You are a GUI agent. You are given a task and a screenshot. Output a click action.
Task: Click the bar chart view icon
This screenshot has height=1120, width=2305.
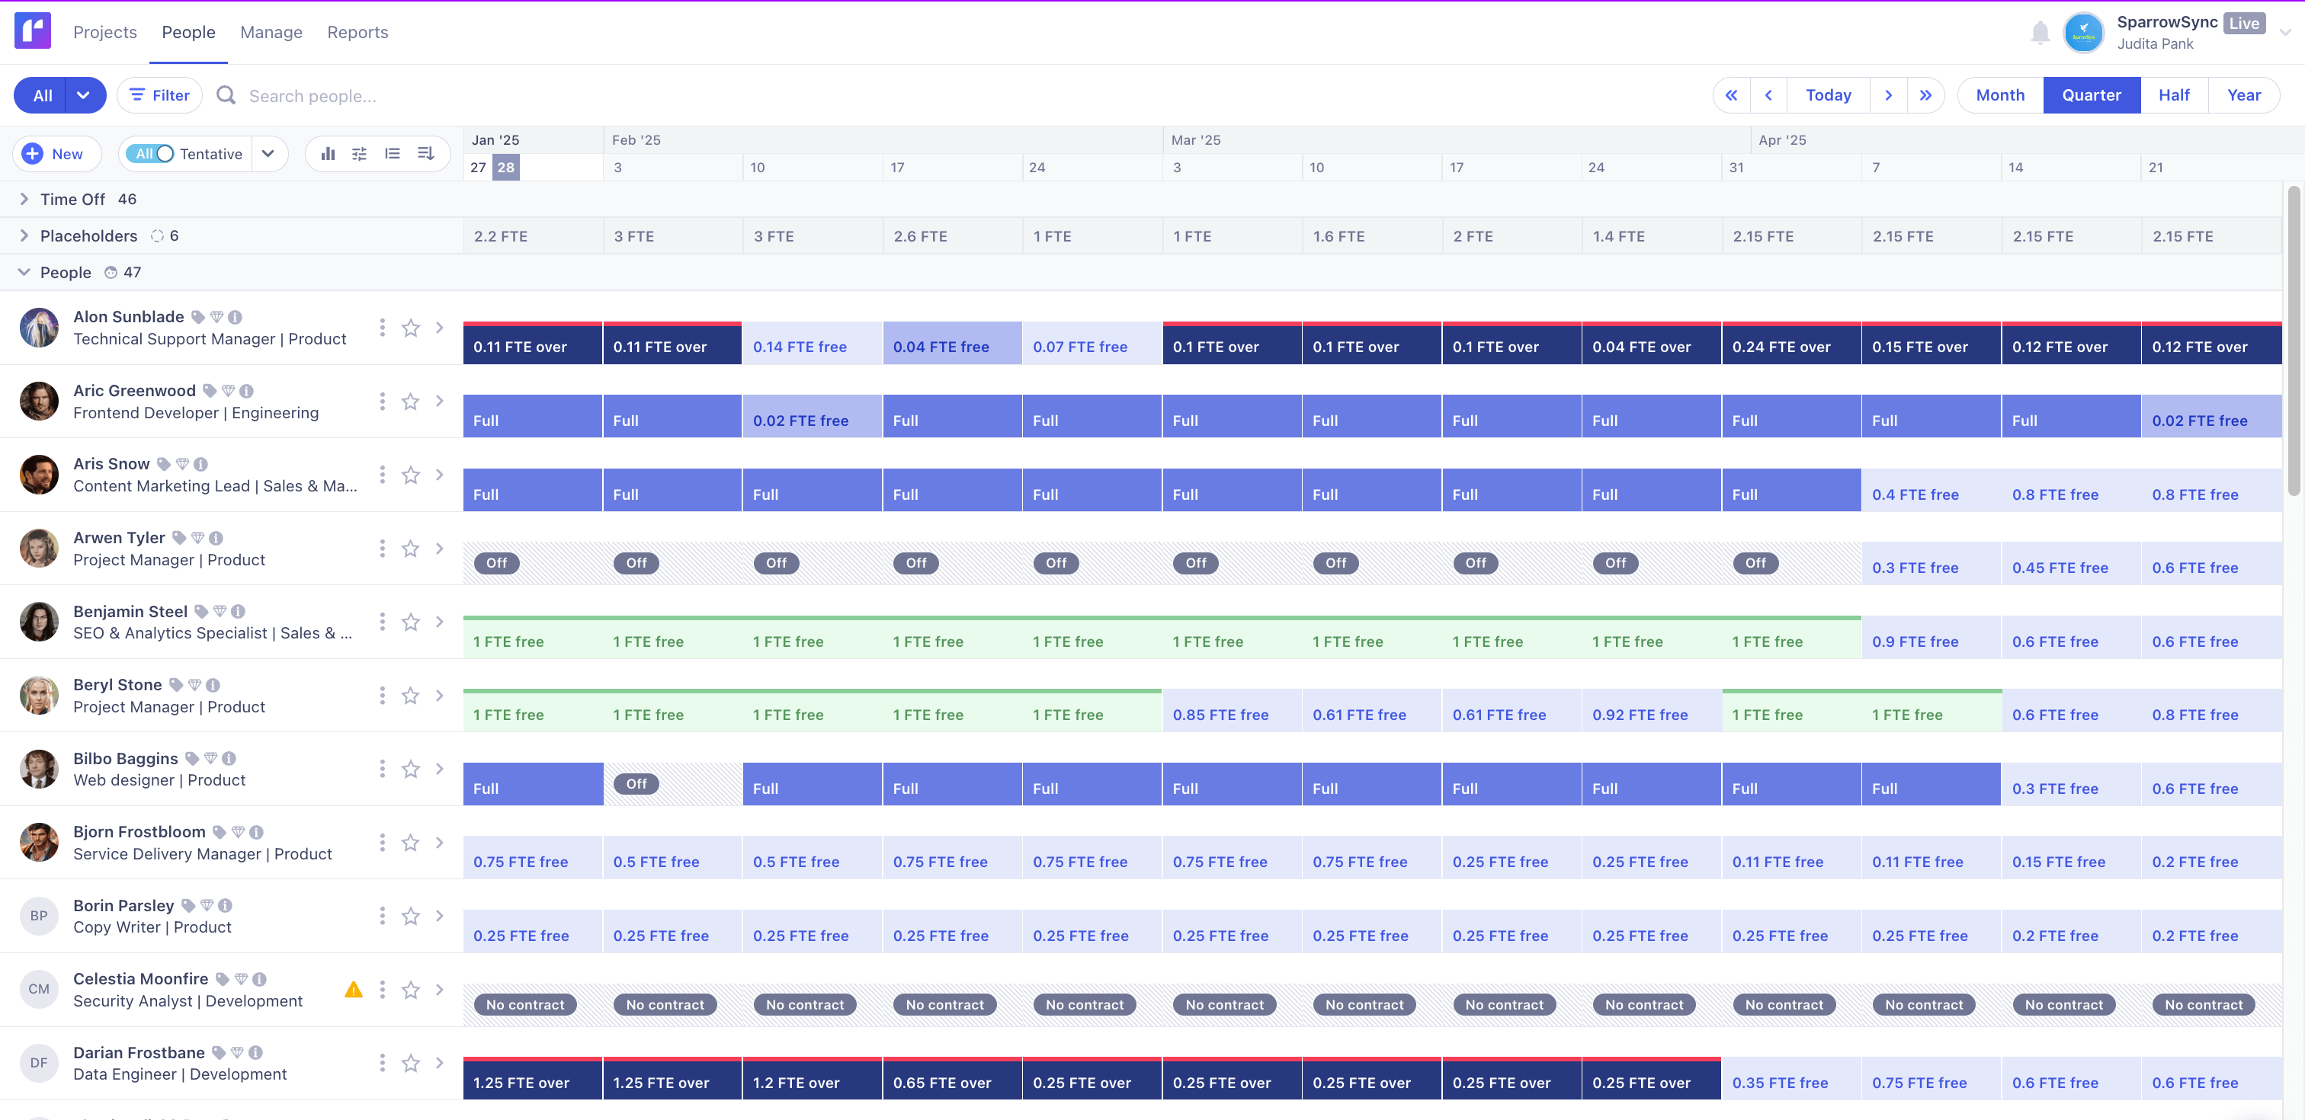point(328,154)
